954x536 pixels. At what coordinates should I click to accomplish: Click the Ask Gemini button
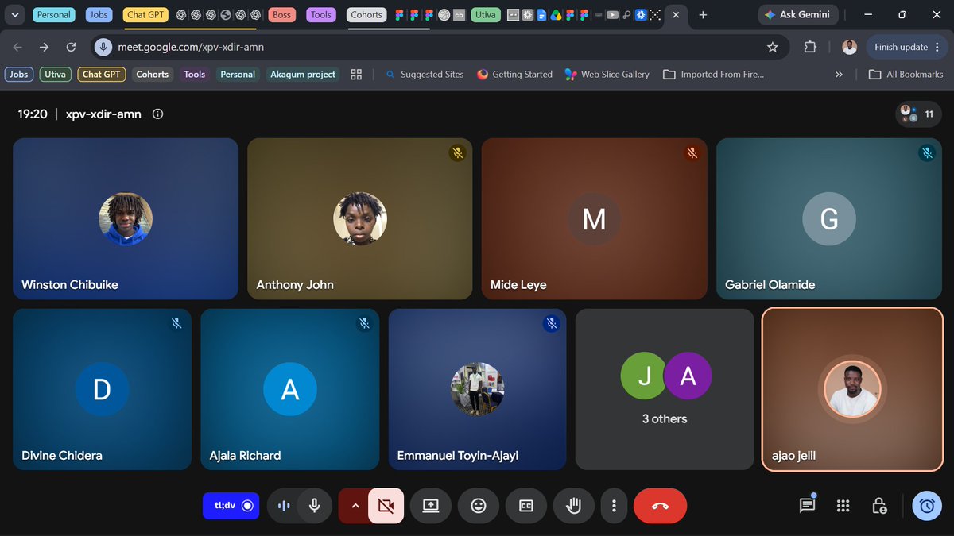797,14
